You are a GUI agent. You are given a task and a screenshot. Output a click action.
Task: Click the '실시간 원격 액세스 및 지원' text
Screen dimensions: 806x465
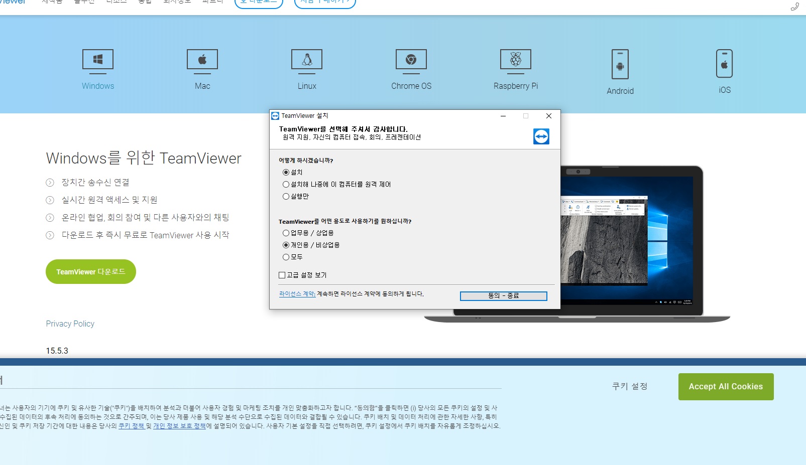coord(109,200)
